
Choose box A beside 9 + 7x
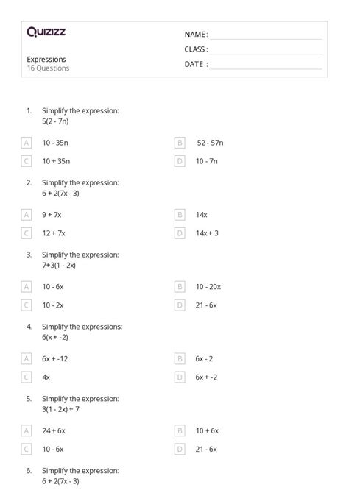click(26, 215)
